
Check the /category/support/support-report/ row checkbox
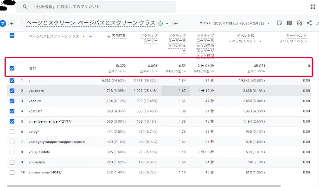point(12,141)
